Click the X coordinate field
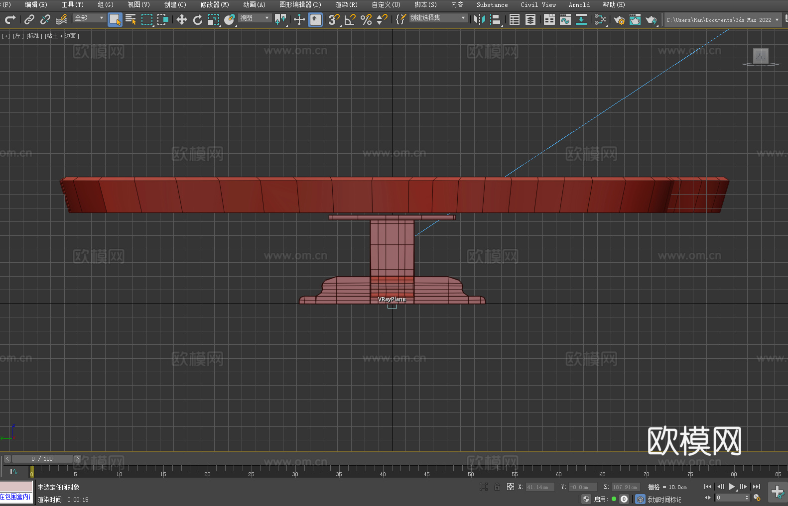Viewport: 788px width, 506px height. [540, 487]
